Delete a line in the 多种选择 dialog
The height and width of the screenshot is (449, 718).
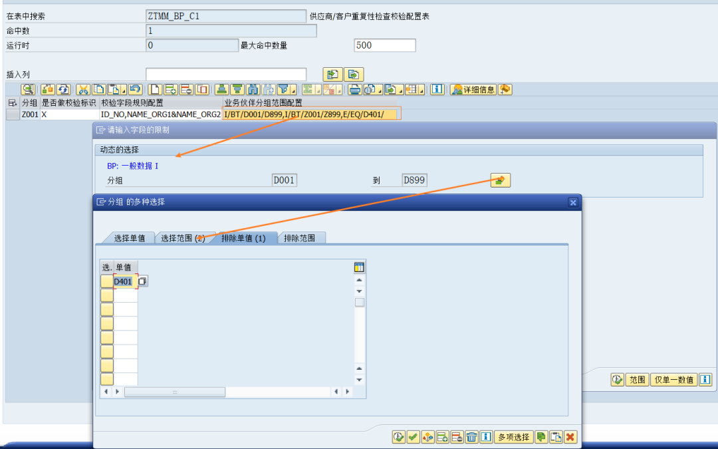coord(457,437)
